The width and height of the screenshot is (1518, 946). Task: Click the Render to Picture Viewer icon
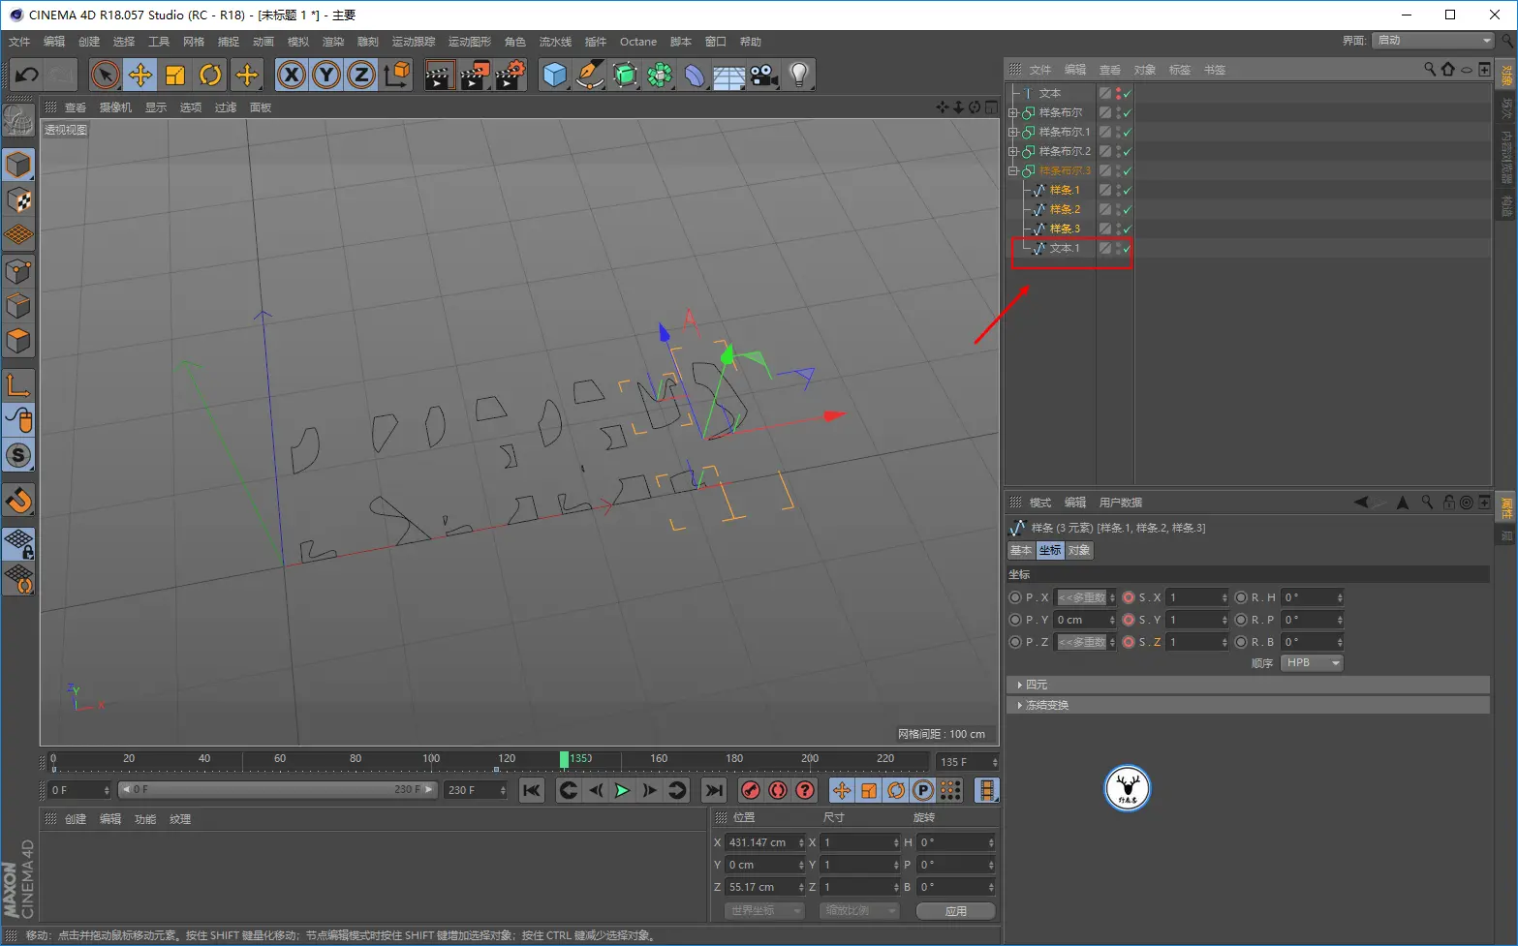[x=474, y=75]
